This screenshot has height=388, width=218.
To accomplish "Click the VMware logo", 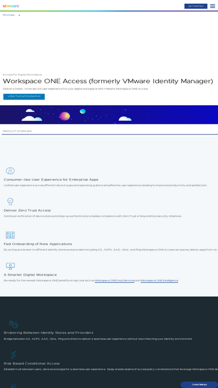I will point(11,6).
